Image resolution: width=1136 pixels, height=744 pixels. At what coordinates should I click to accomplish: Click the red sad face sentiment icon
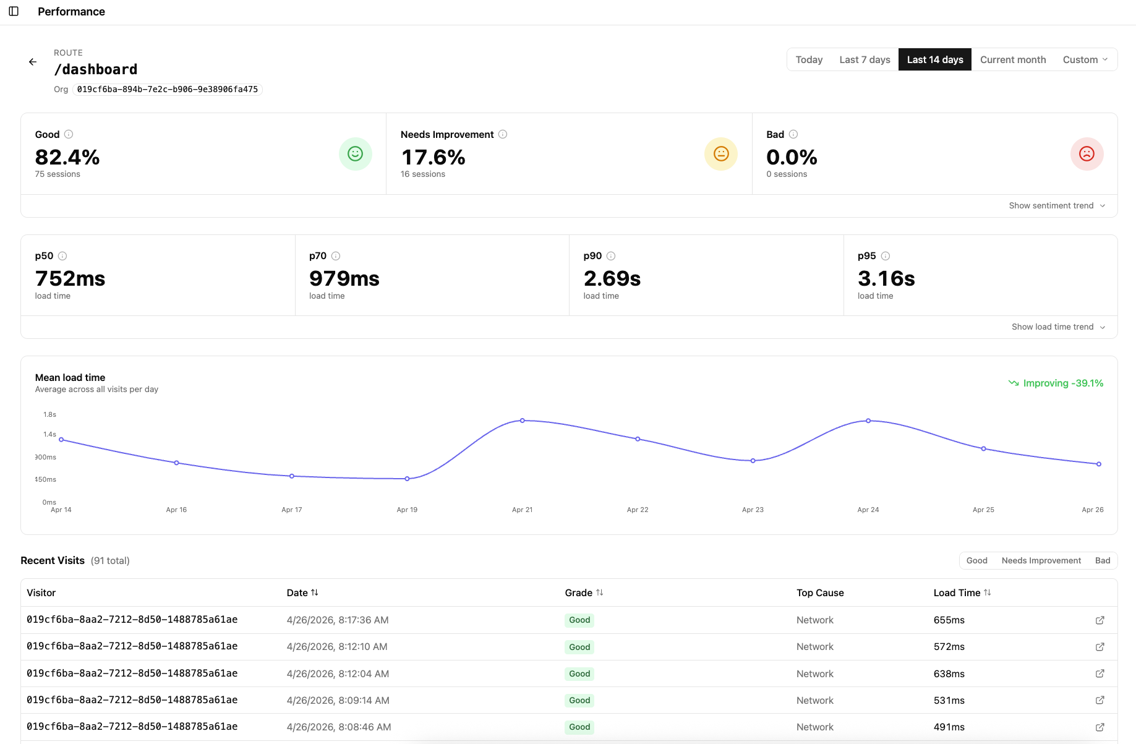pyautogui.click(x=1087, y=154)
